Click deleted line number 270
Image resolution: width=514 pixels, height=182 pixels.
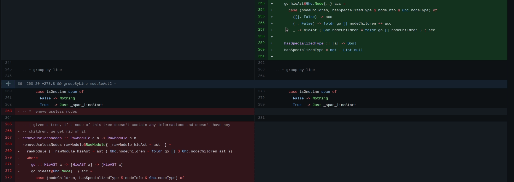click(x=8, y=158)
